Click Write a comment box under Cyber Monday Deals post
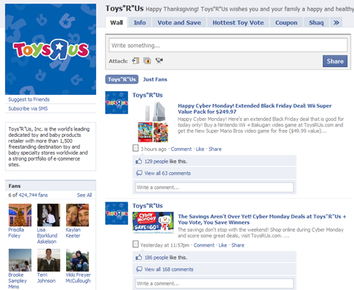The height and width of the screenshot is (290, 354). [x=214, y=284]
